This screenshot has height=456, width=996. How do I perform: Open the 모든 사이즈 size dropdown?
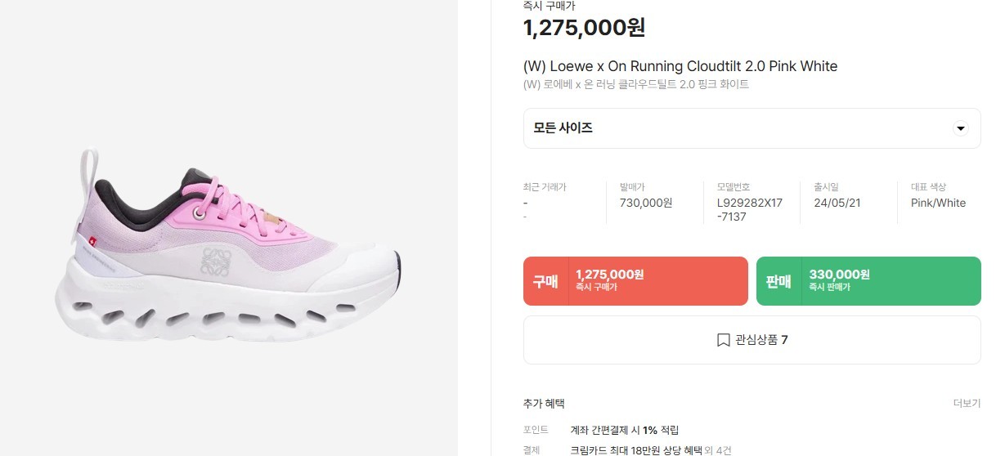pyautogui.click(x=751, y=128)
